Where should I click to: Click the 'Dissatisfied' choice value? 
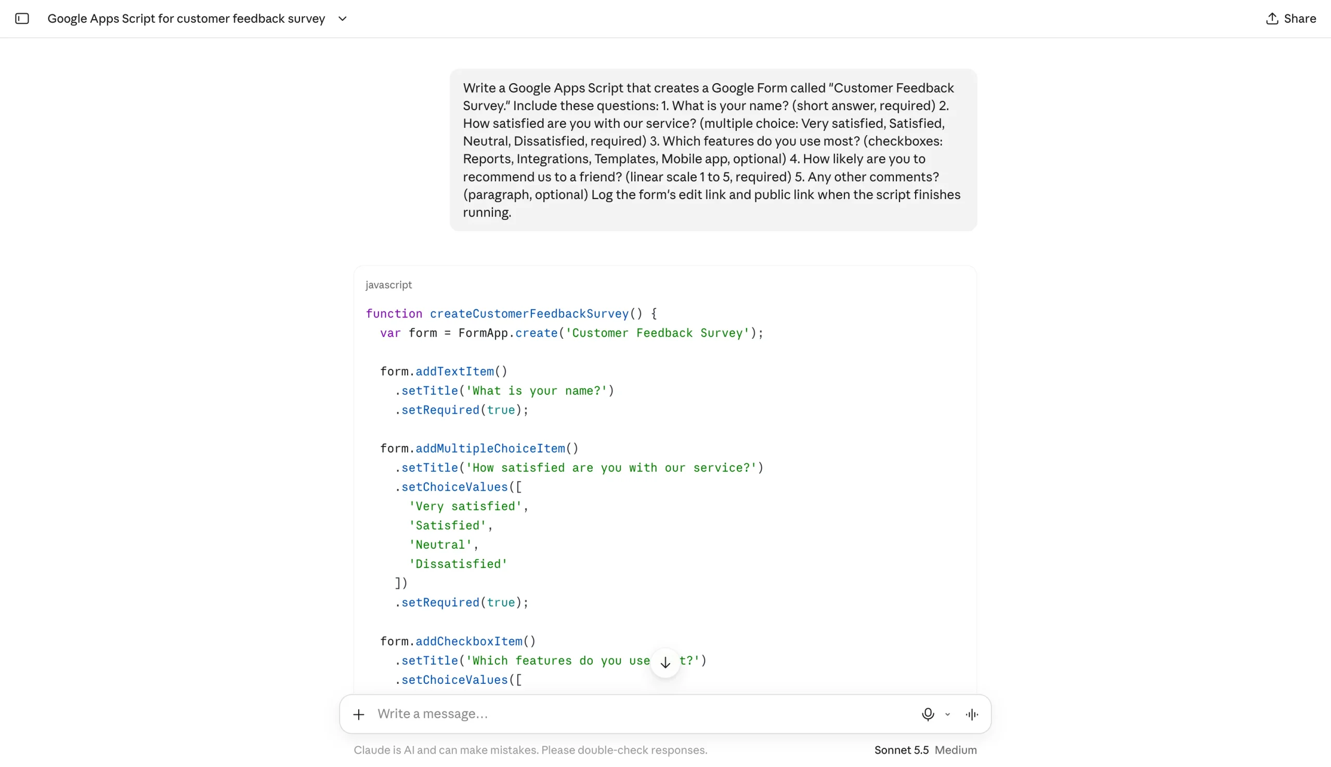coord(458,564)
